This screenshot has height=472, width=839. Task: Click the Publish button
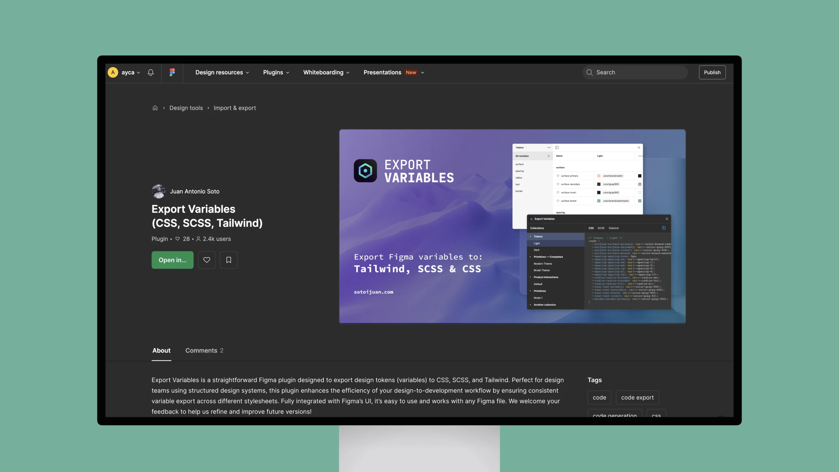pyautogui.click(x=712, y=72)
